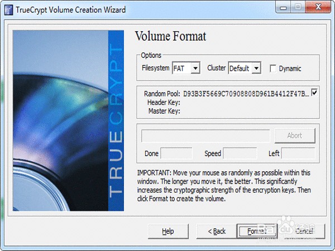Enable the Dynamic checkbox
This screenshot has width=335, height=251.
coord(273,69)
